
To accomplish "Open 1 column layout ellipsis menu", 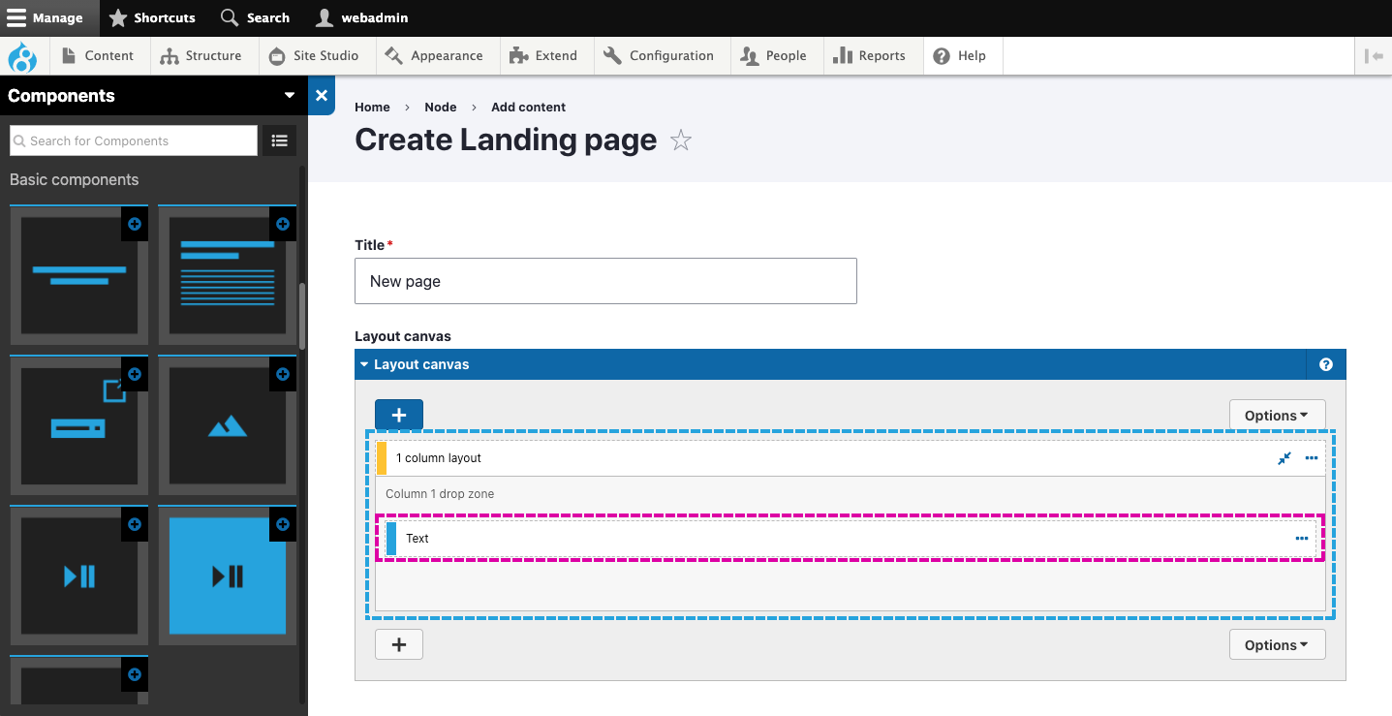I will (x=1312, y=458).
